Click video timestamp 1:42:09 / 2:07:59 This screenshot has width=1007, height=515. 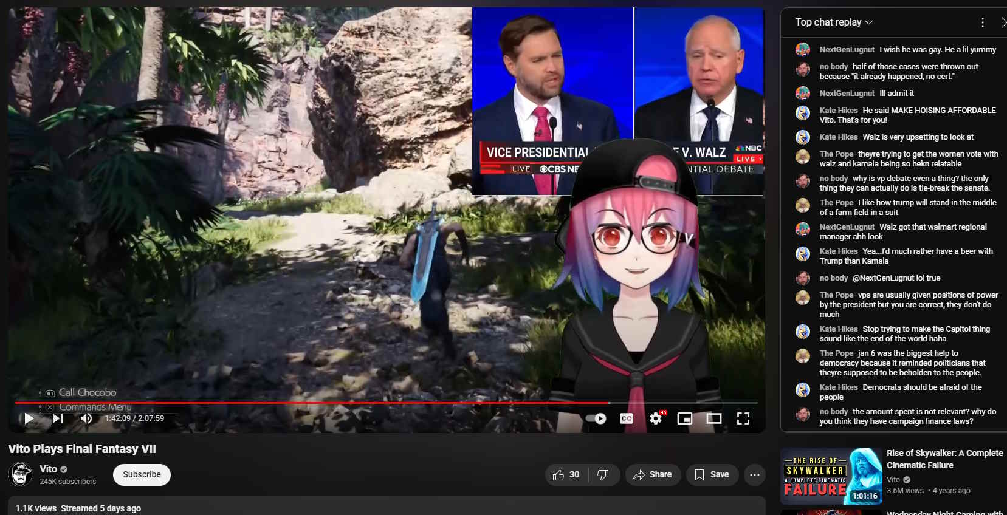tap(134, 418)
